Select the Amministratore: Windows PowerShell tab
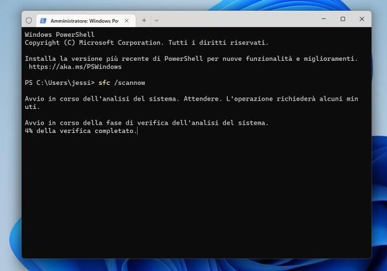Viewport: 387px width, 271px height. coord(86,21)
